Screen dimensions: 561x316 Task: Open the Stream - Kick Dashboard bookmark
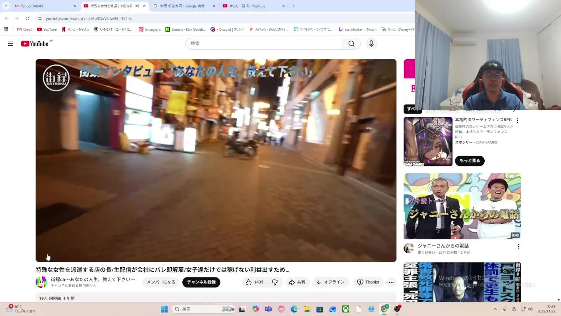tap(185, 29)
